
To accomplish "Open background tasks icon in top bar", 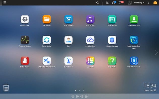I will (x=107, y=3).
